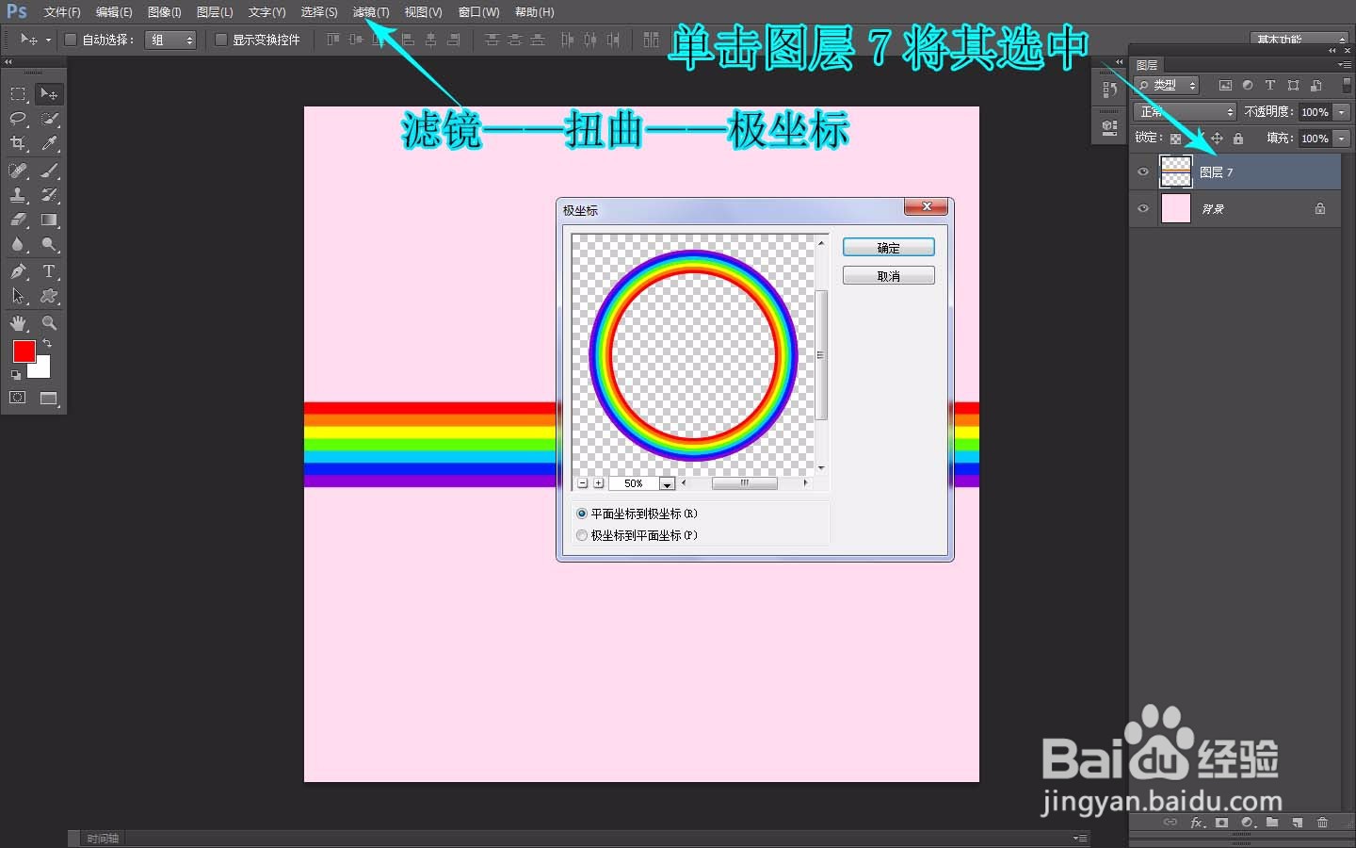
Task: Open the layer blend mode dropdown showing 正常
Action: point(1182,111)
